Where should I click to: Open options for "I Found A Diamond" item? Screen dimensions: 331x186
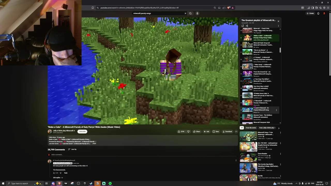tap(276, 110)
